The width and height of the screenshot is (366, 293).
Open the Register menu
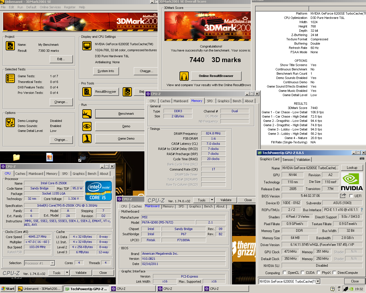point(70,7)
